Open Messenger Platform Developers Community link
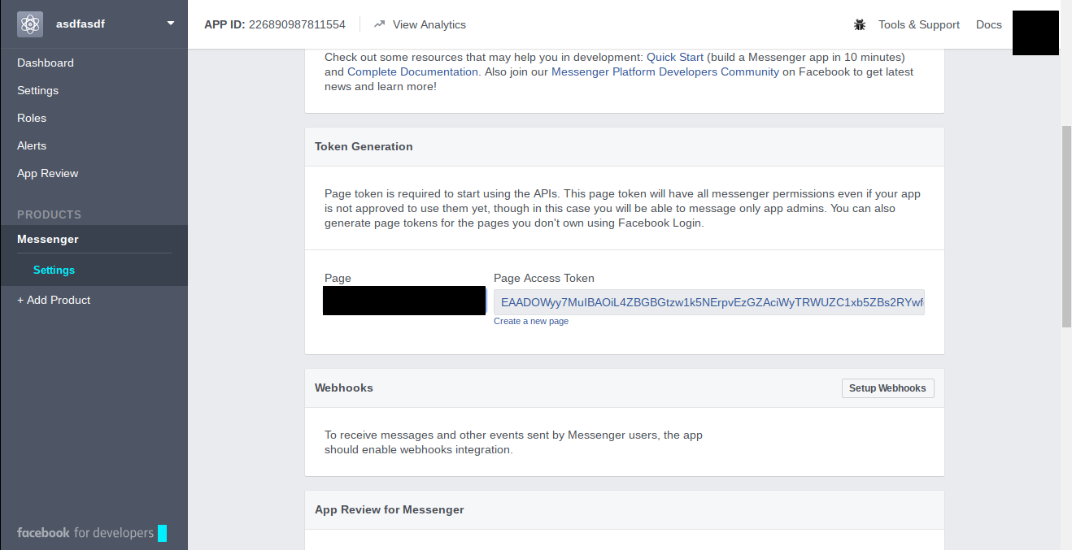The width and height of the screenshot is (1072, 550). (665, 71)
